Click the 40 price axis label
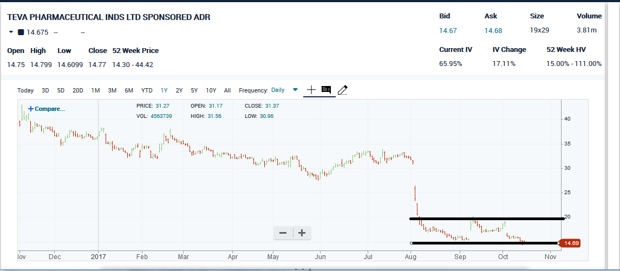 569,119
